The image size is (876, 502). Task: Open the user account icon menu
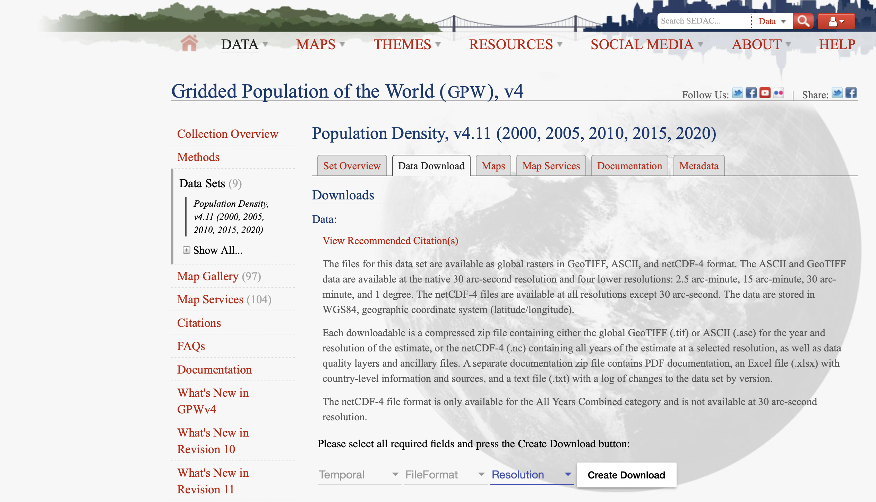[836, 21]
